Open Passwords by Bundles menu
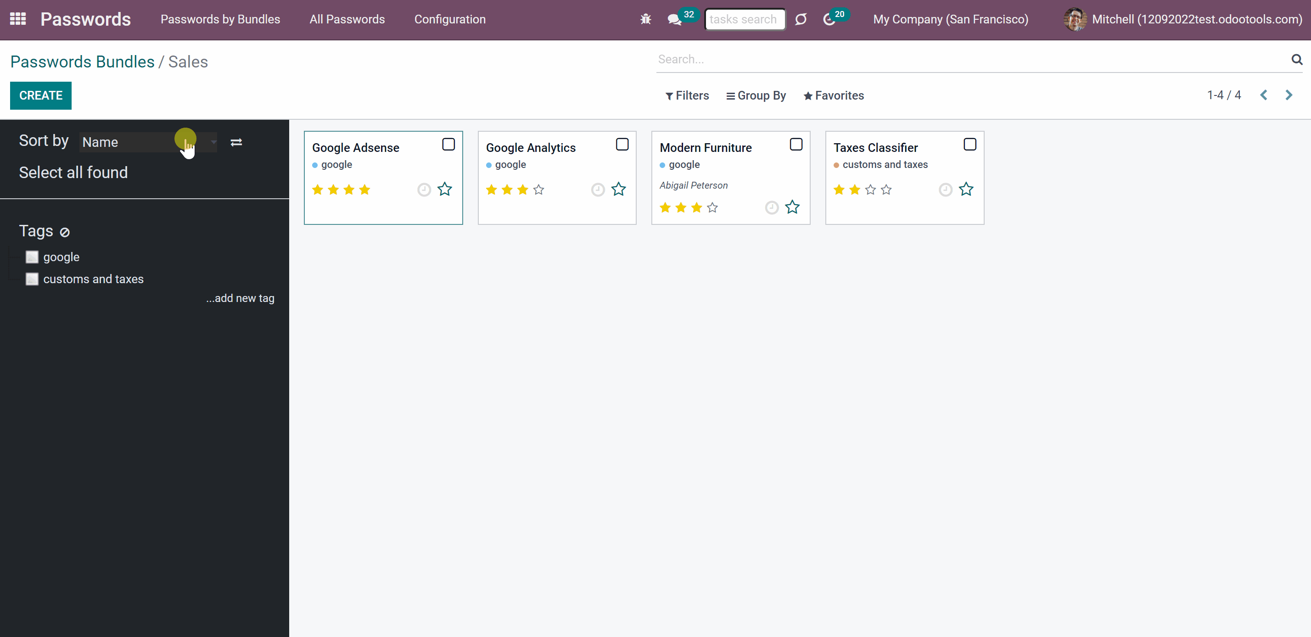The image size is (1311, 637). tap(220, 19)
